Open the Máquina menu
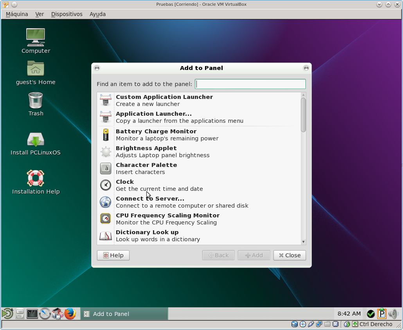 (x=17, y=14)
